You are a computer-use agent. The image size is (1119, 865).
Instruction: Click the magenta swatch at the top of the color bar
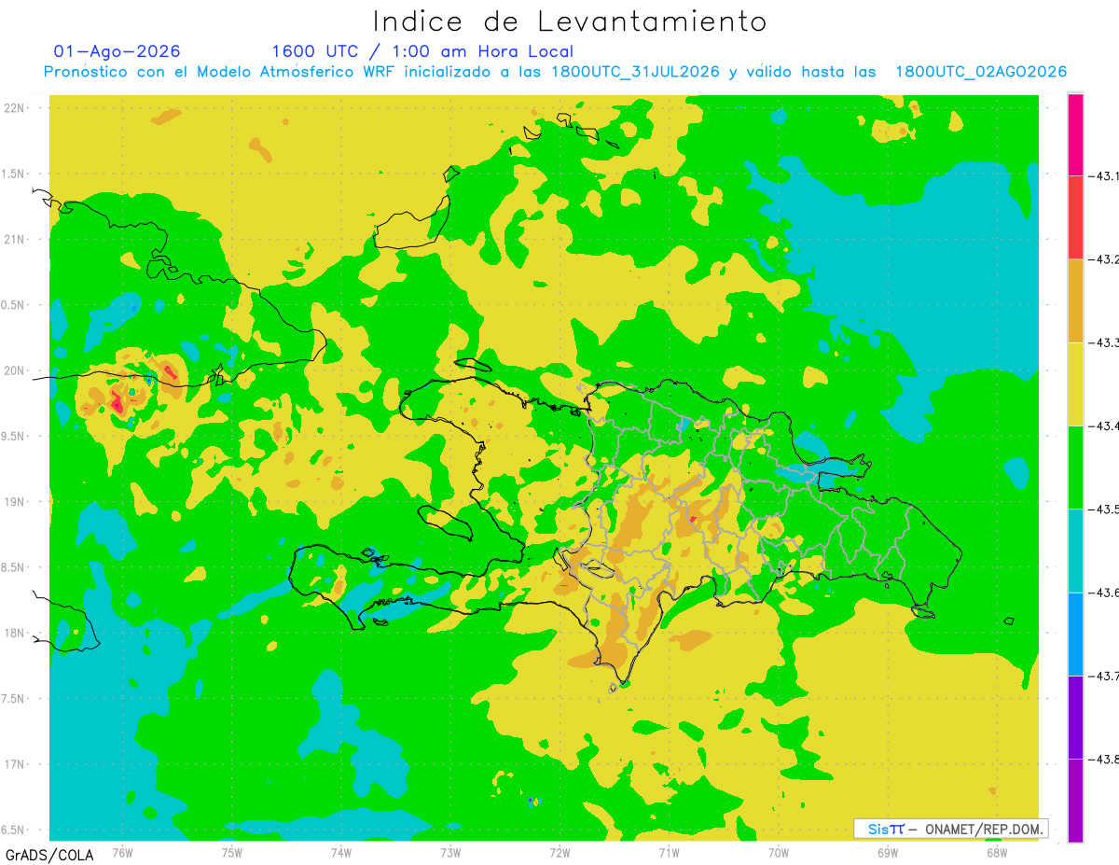(1075, 134)
